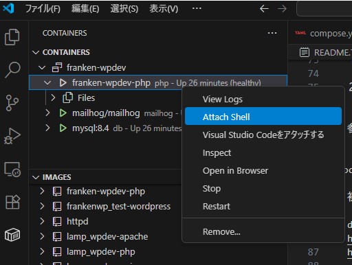
Task: Open the 編集(E) menu
Action: pos(85,9)
